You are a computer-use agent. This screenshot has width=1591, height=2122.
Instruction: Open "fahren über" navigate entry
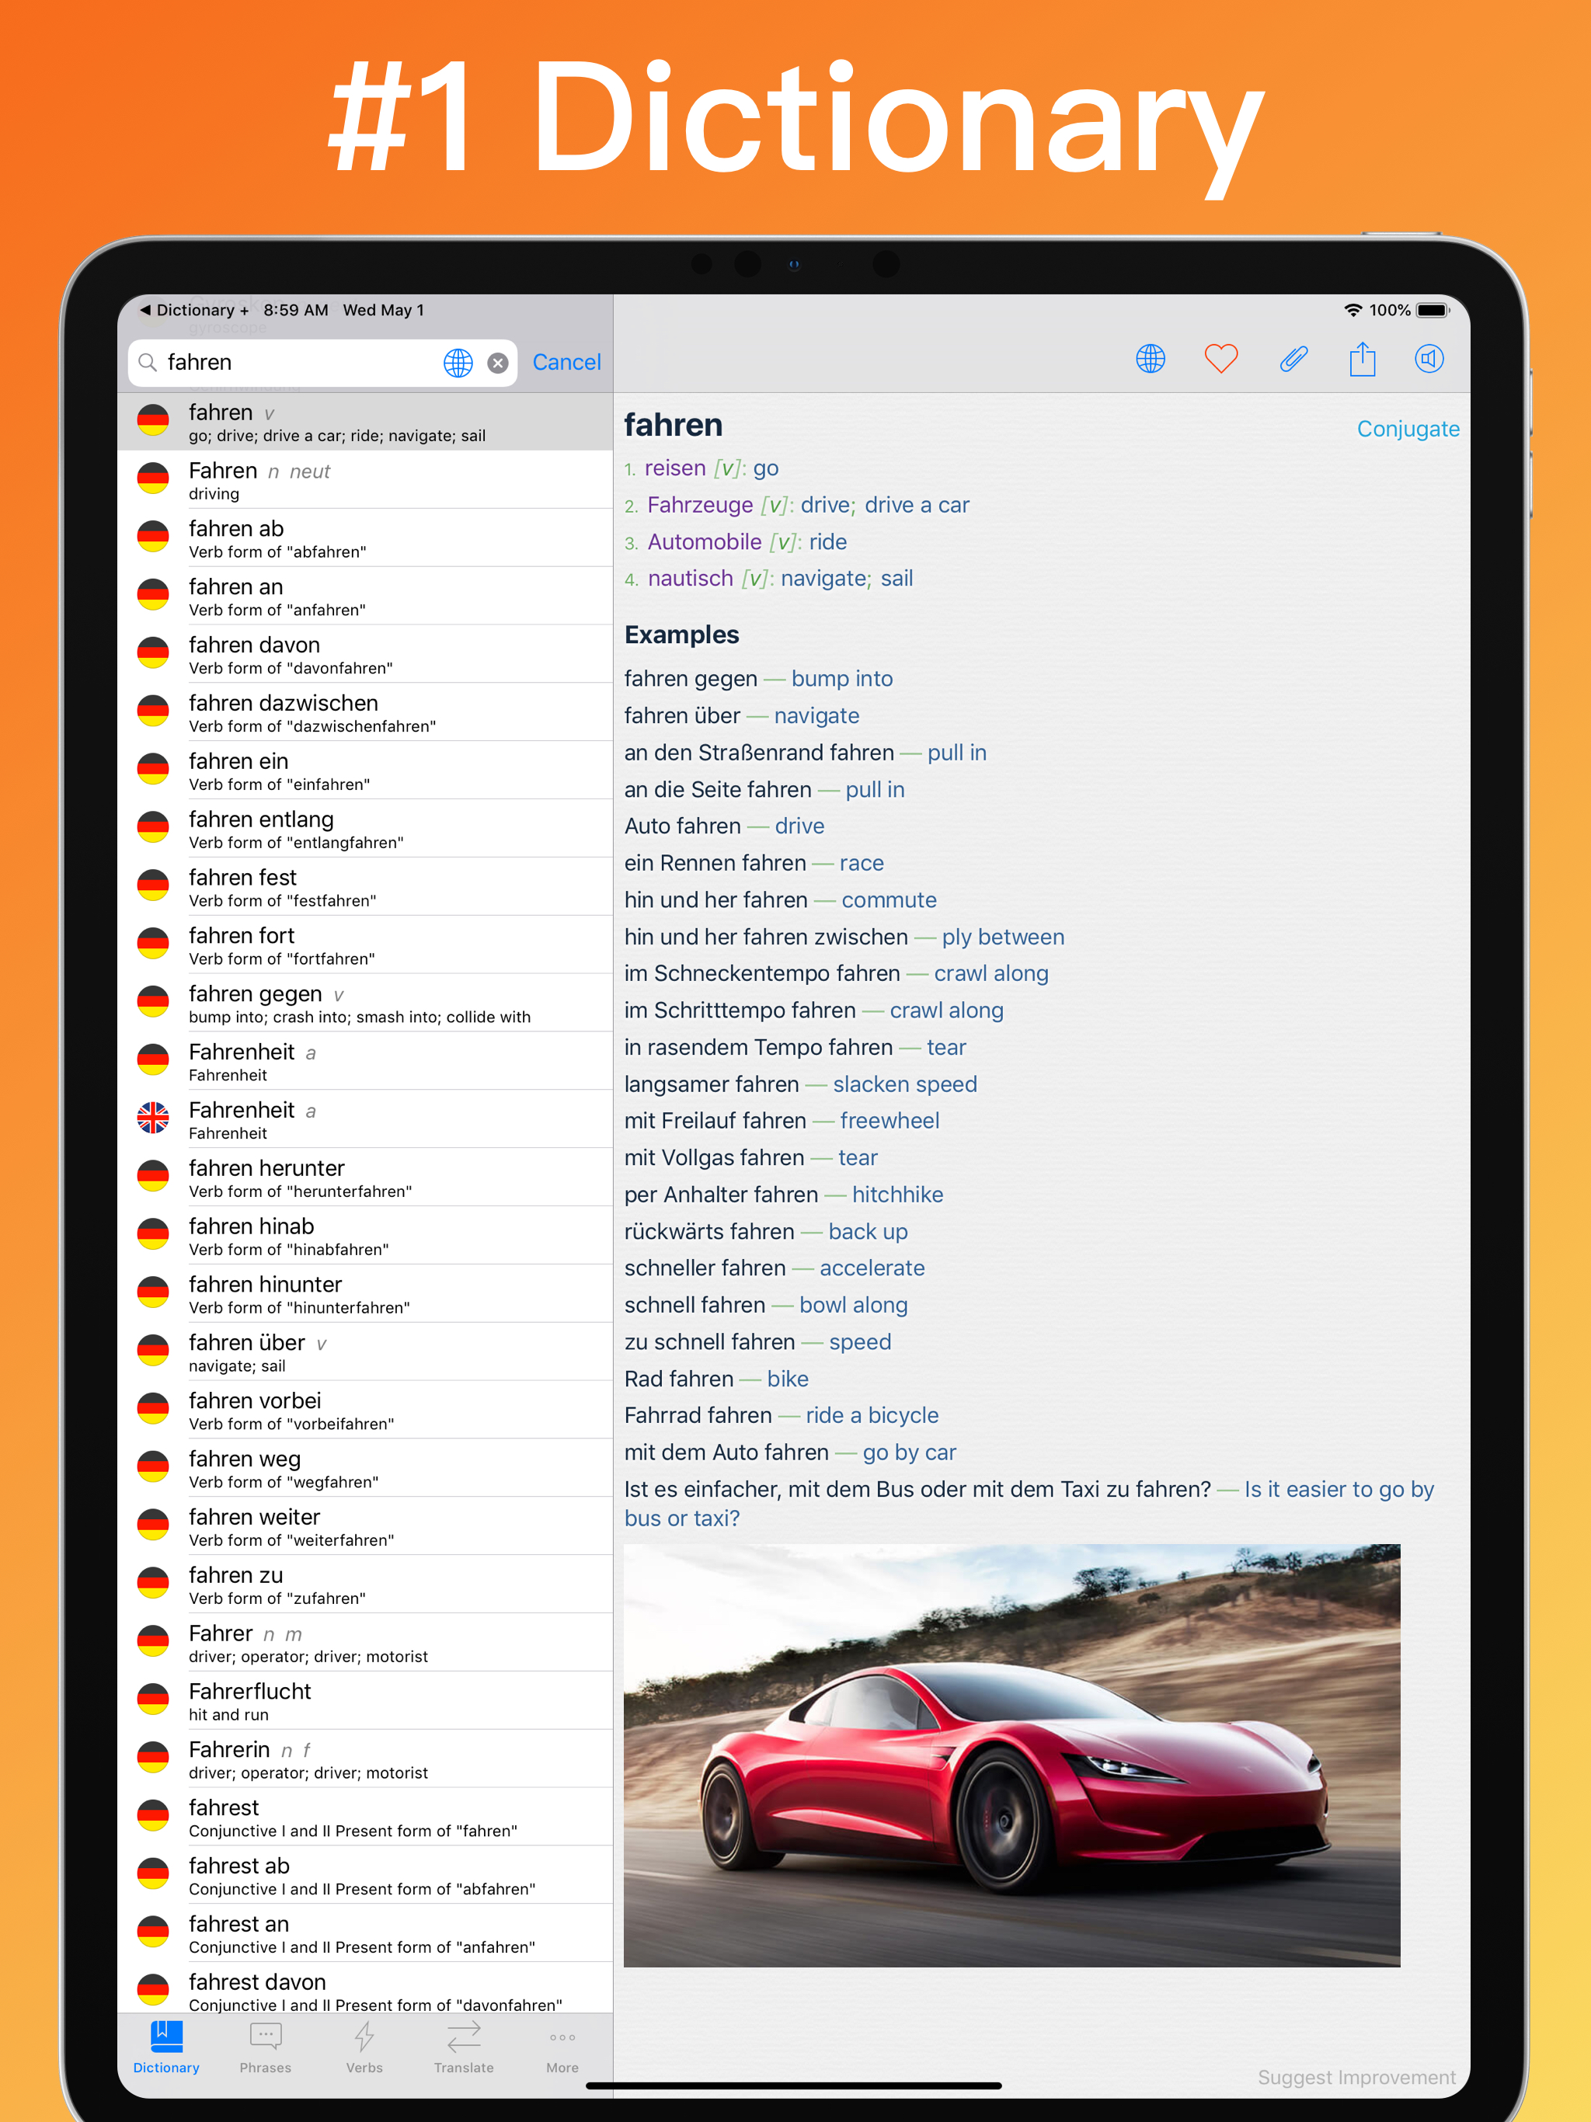click(x=364, y=1351)
